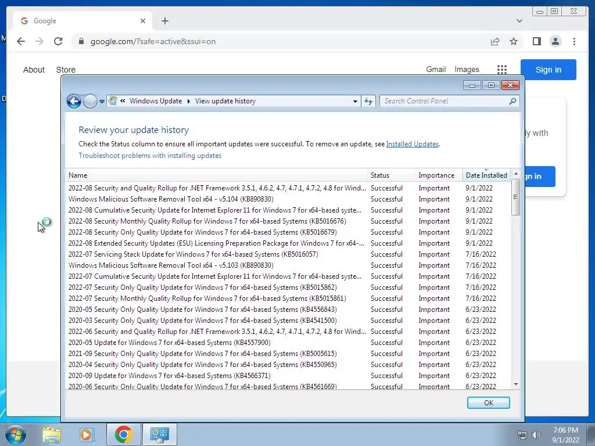Click the Control Panel forward arrow button
The height and width of the screenshot is (446, 595).
(x=90, y=101)
